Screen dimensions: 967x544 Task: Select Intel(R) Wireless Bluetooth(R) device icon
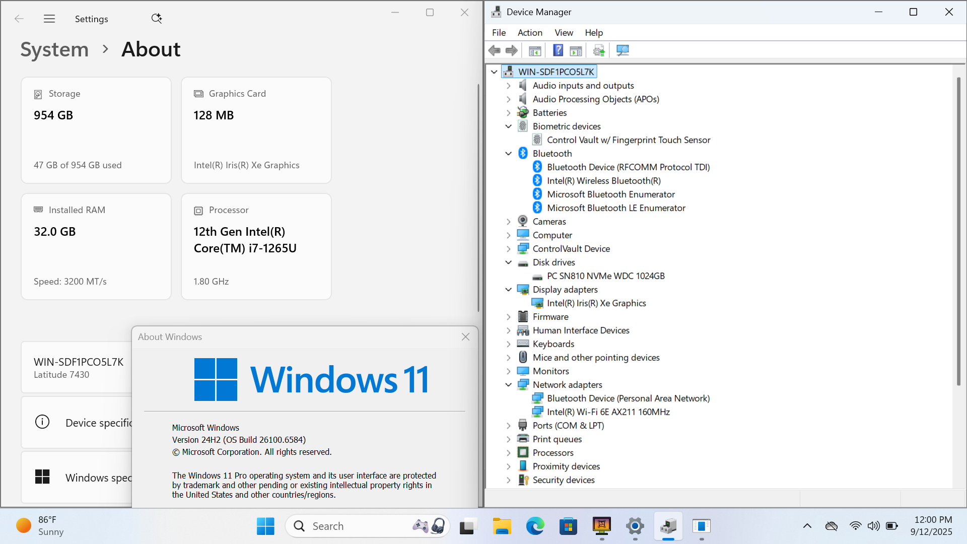(537, 181)
